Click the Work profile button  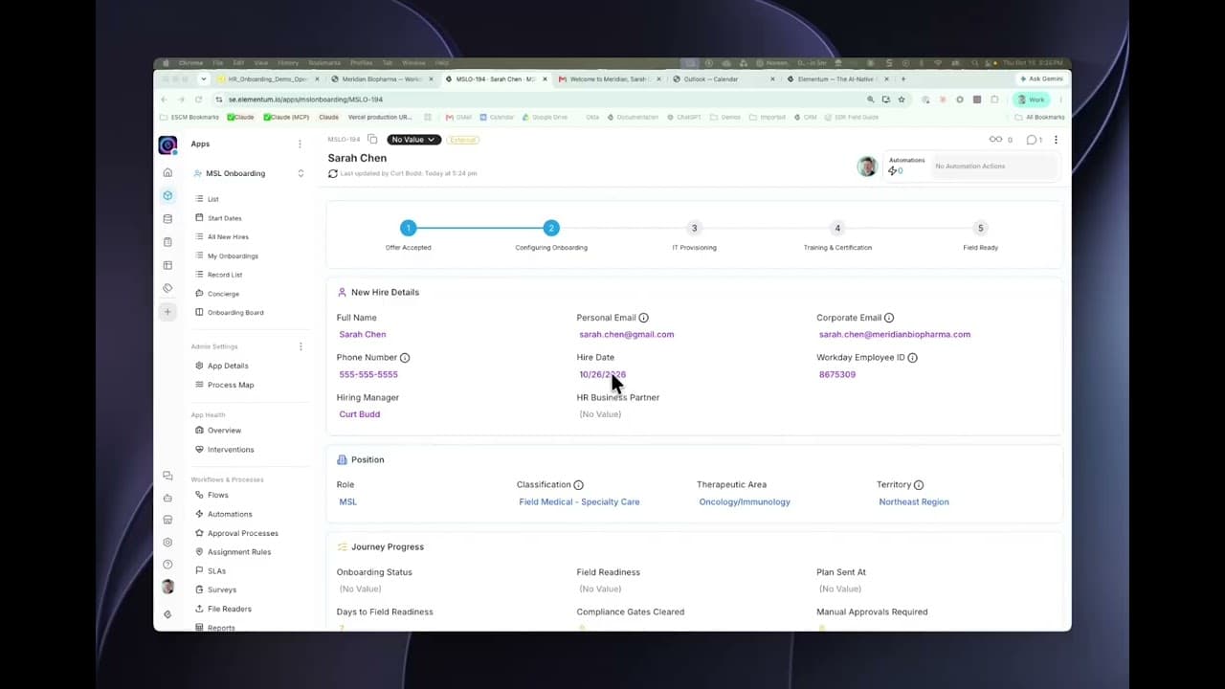(1033, 100)
